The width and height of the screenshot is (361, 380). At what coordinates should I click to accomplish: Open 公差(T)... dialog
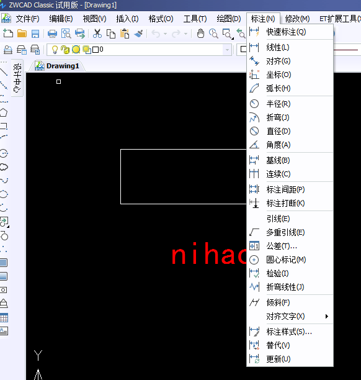290,247
